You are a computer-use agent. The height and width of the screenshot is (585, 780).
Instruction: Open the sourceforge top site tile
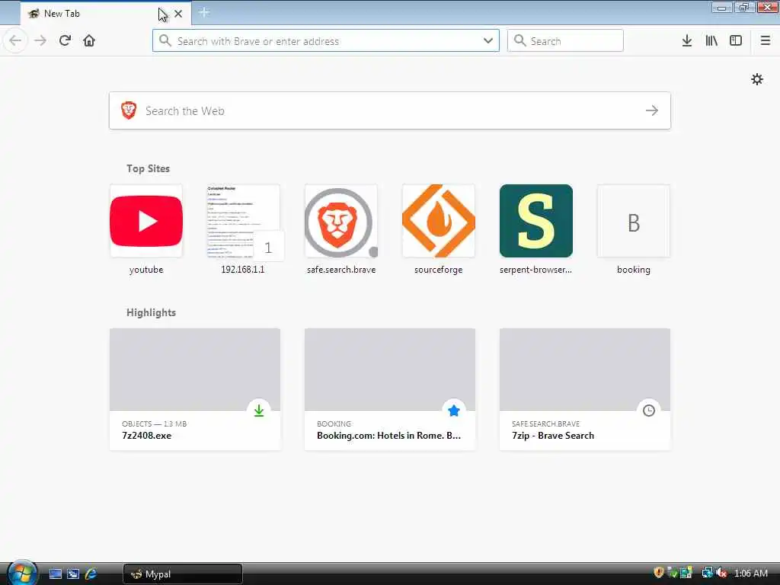[438, 221]
